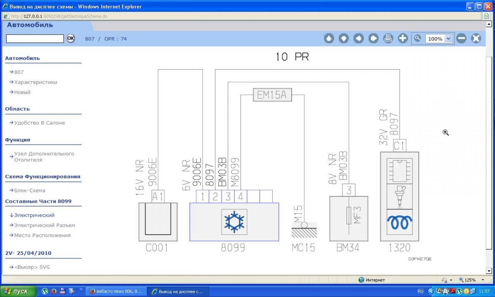
Task: Click the magnifier icon beside zoom percentage
Action: click(417, 38)
